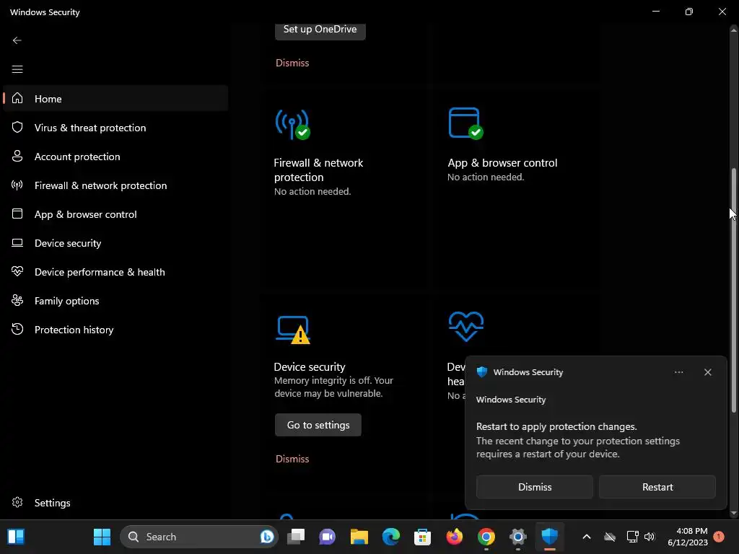Click Go to settings for Device security
739x554 pixels.
tap(318, 425)
